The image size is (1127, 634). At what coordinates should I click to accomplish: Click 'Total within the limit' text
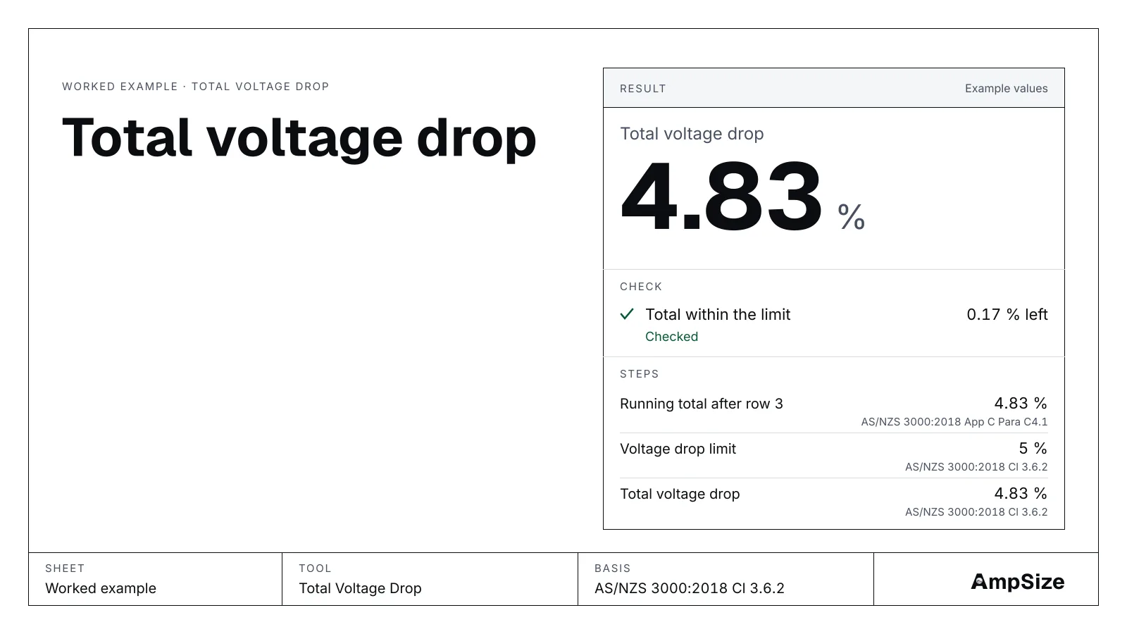(x=718, y=315)
